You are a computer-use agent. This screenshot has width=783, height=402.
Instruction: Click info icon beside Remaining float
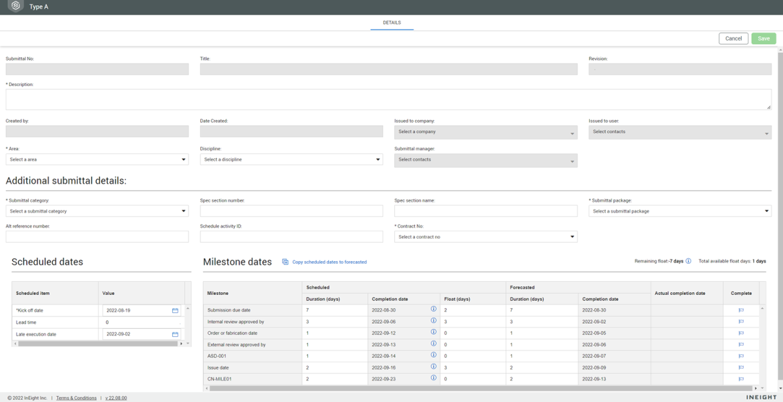688,261
